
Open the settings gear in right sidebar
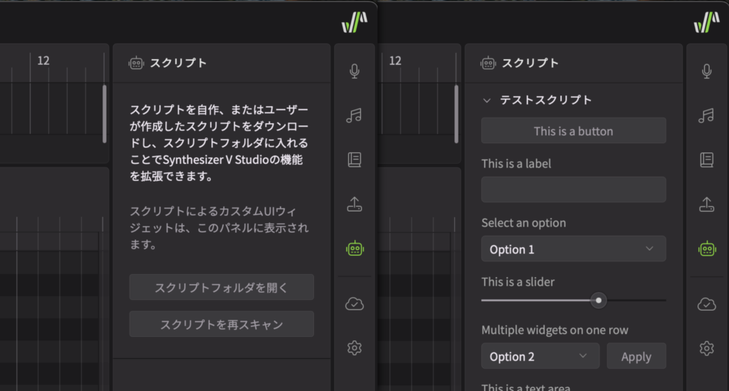(706, 348)
